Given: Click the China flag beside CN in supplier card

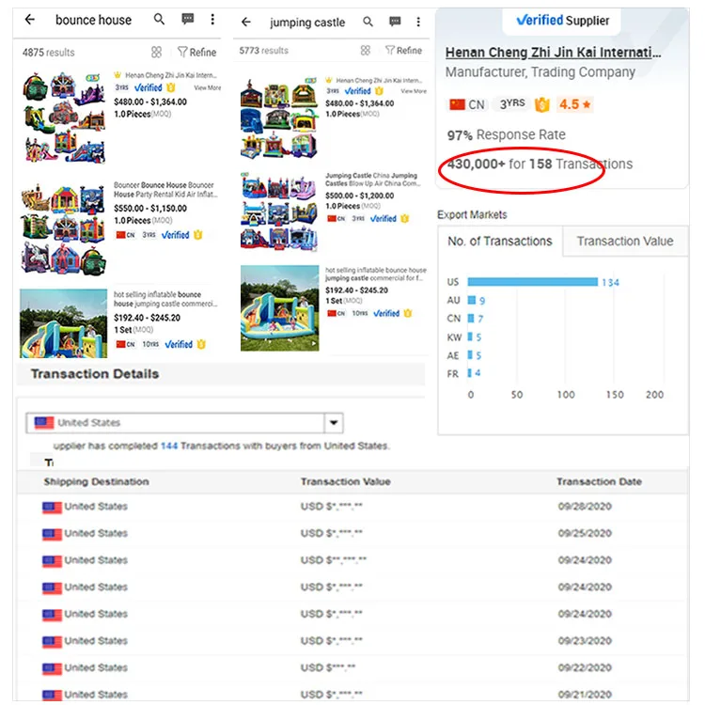Looking at the screenshot, I should (x=457, y=104).
